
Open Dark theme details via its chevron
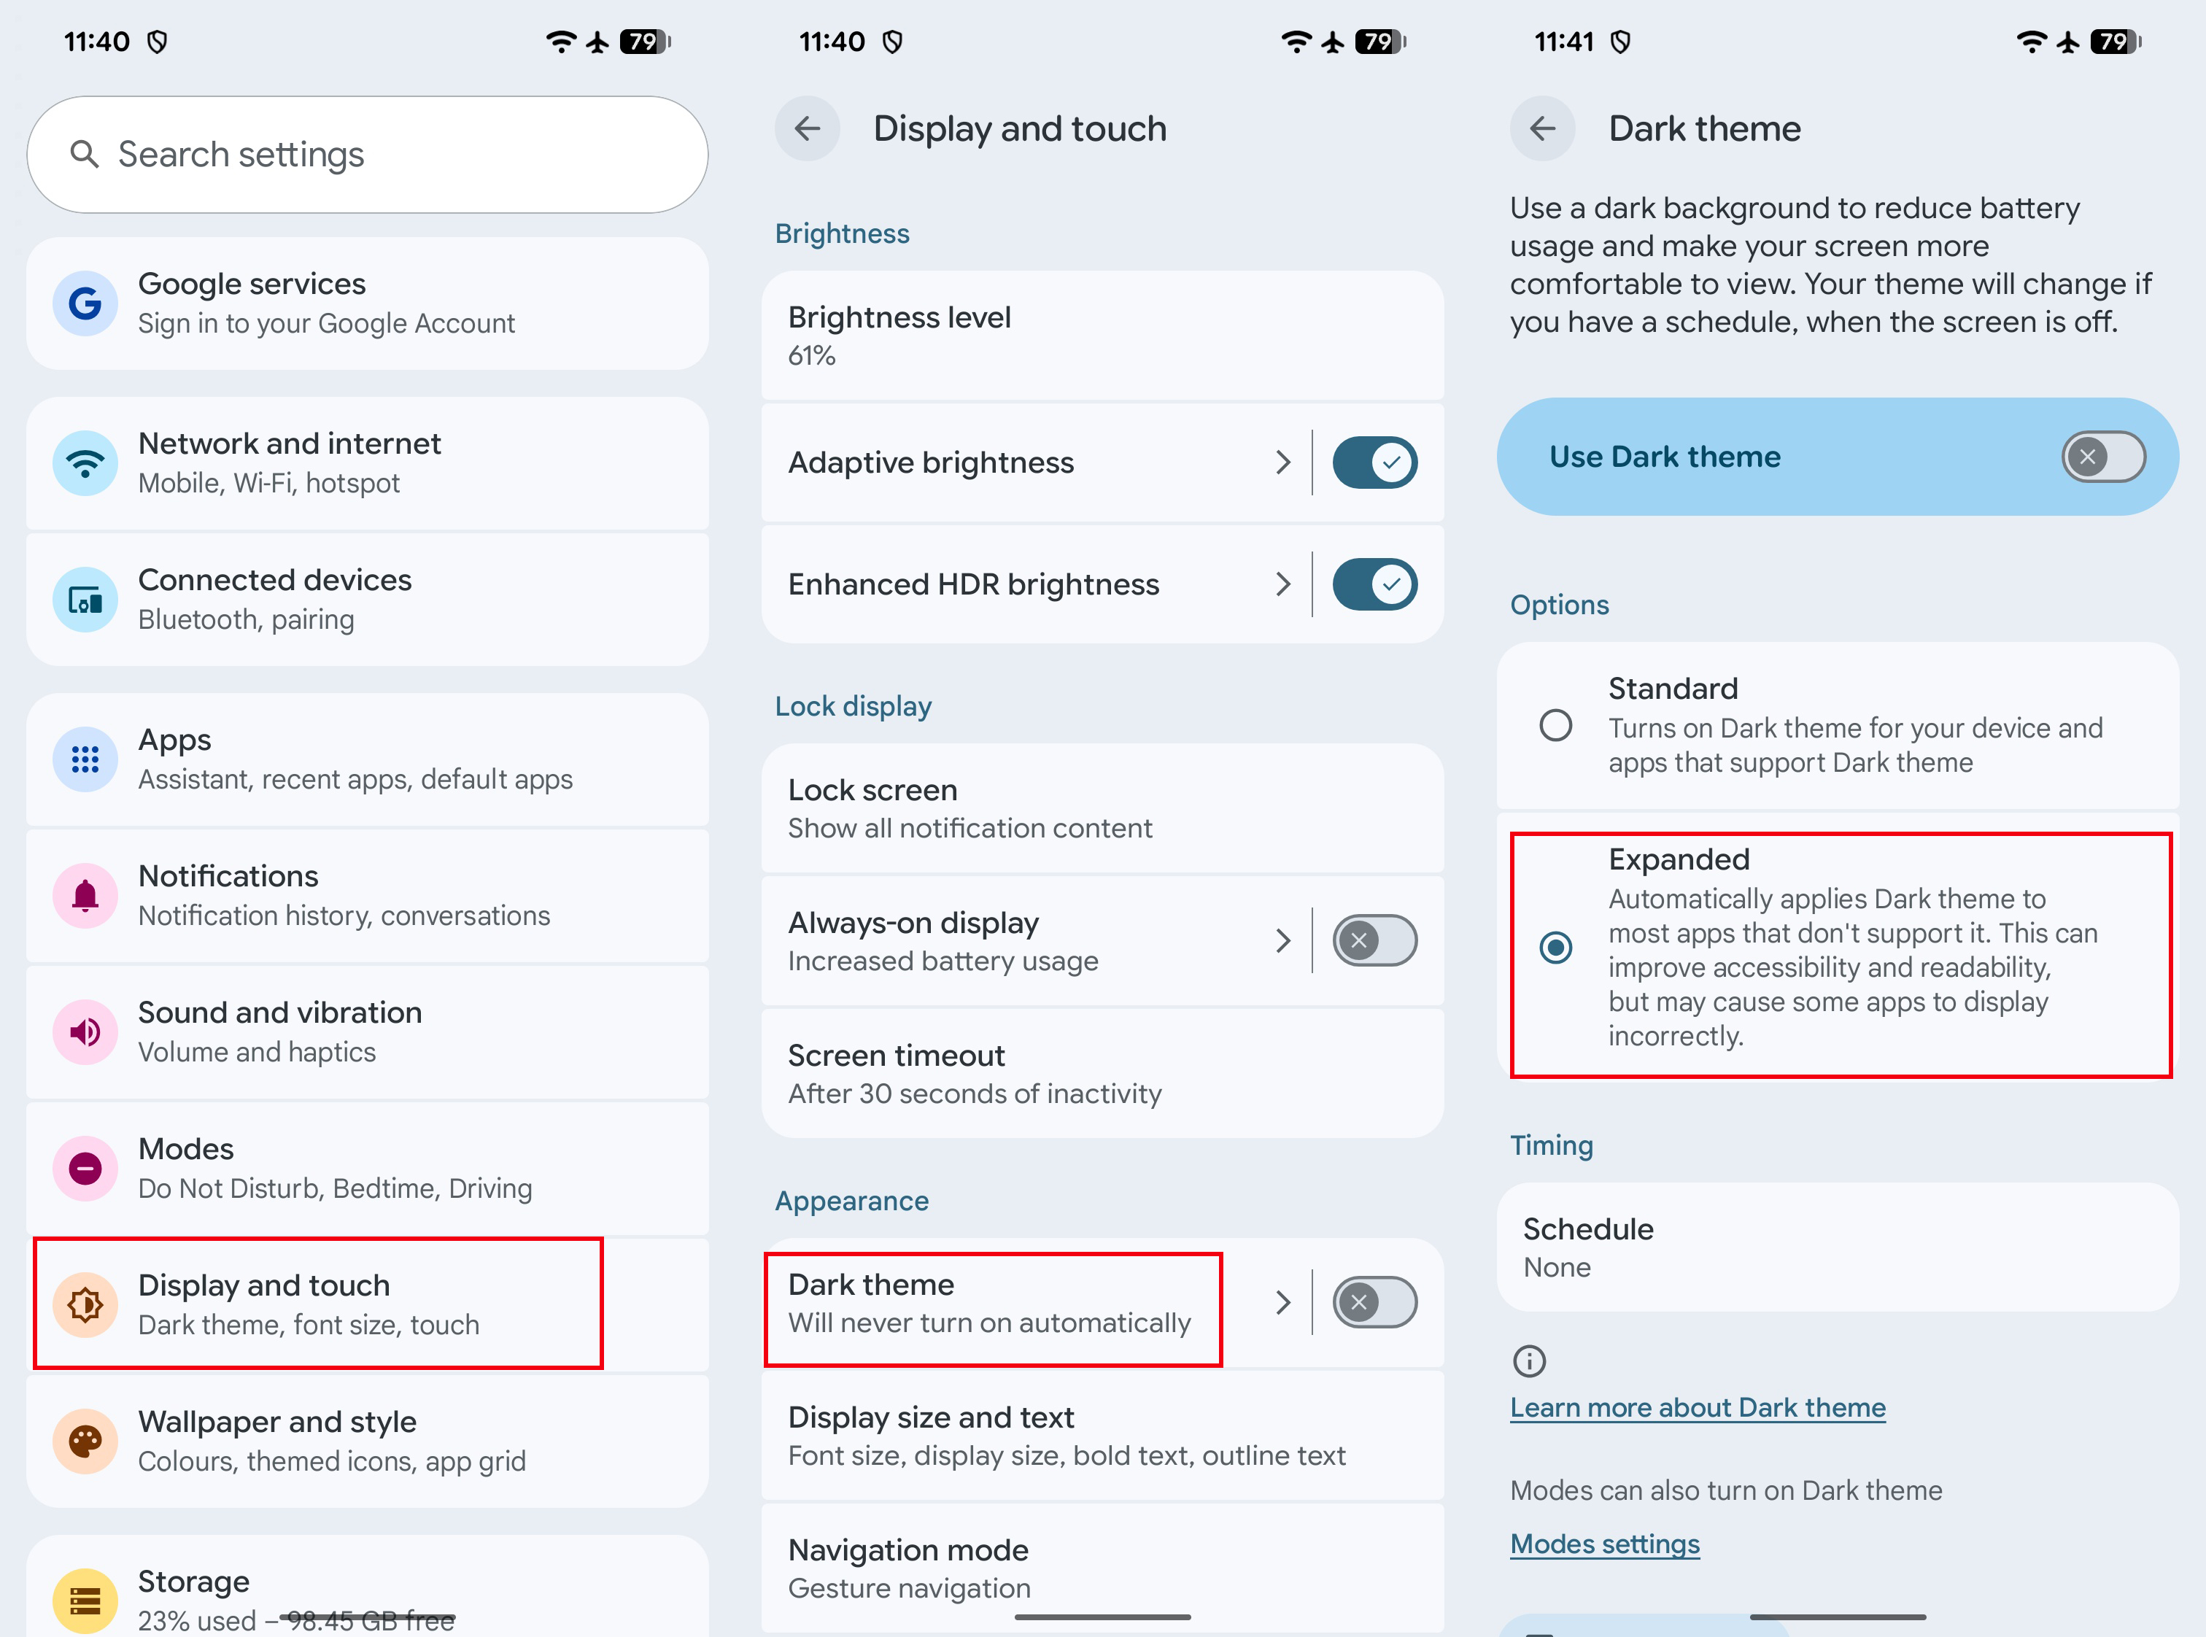(x=1283, y=1302)
